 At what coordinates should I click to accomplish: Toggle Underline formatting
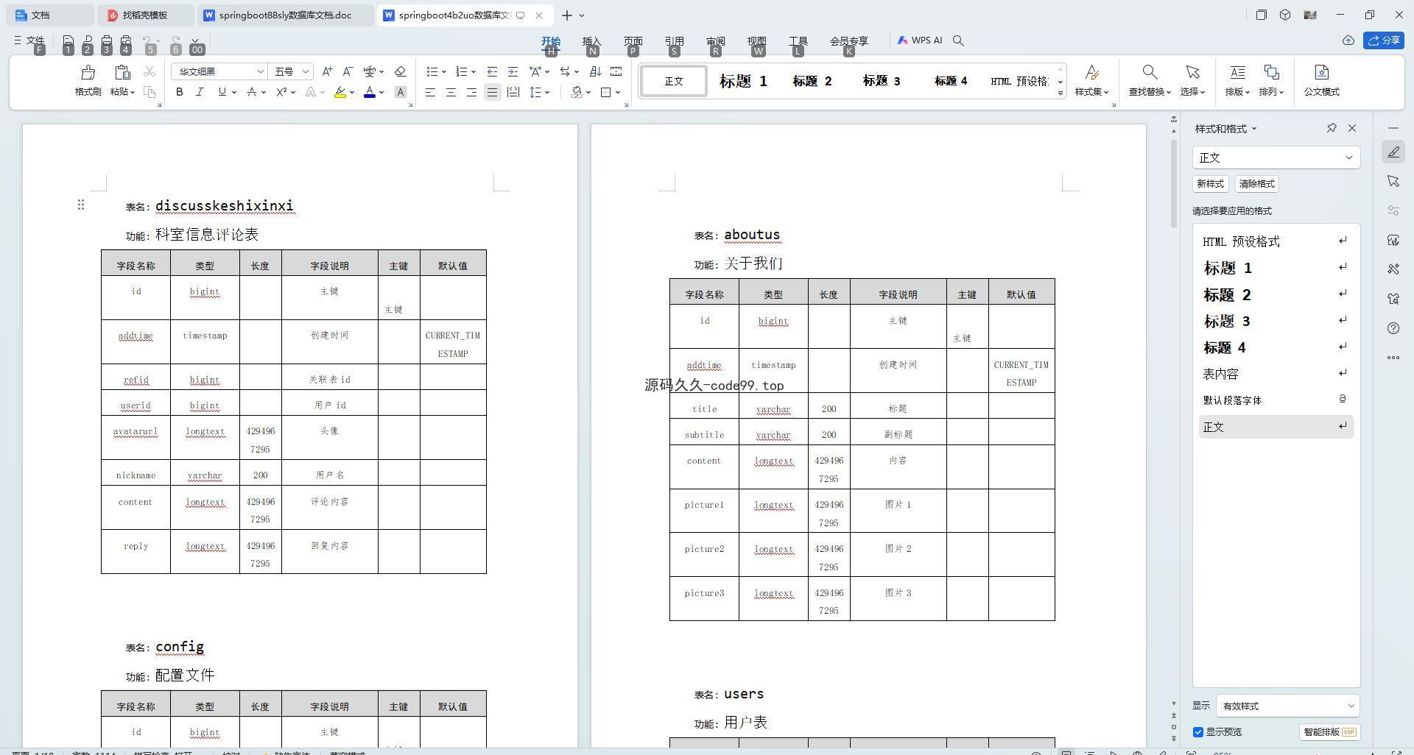pyautogui.click(x=222, y=92)
